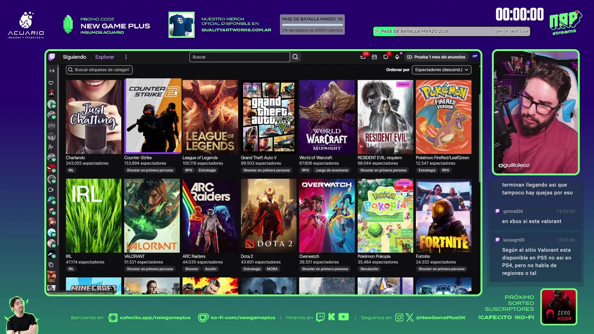This screenshot has height=334, width=594.
Task: Open the three-dot more menu
Action: pyautogui.click(x=126, y=57)
